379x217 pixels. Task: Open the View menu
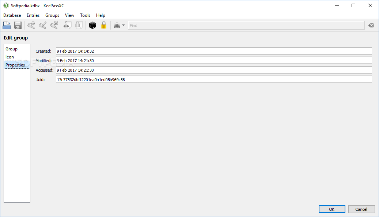point(69,15)
